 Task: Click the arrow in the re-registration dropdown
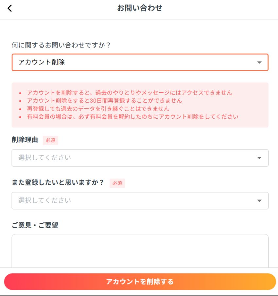pyautogui.click(x=259, y=201)
